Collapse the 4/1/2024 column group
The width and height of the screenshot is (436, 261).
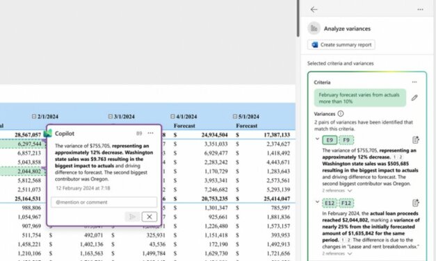point(172,117)
